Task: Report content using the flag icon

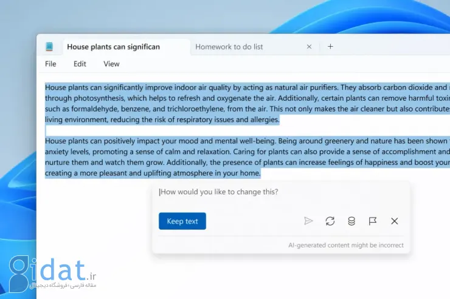Action: (x=373, y=221)
